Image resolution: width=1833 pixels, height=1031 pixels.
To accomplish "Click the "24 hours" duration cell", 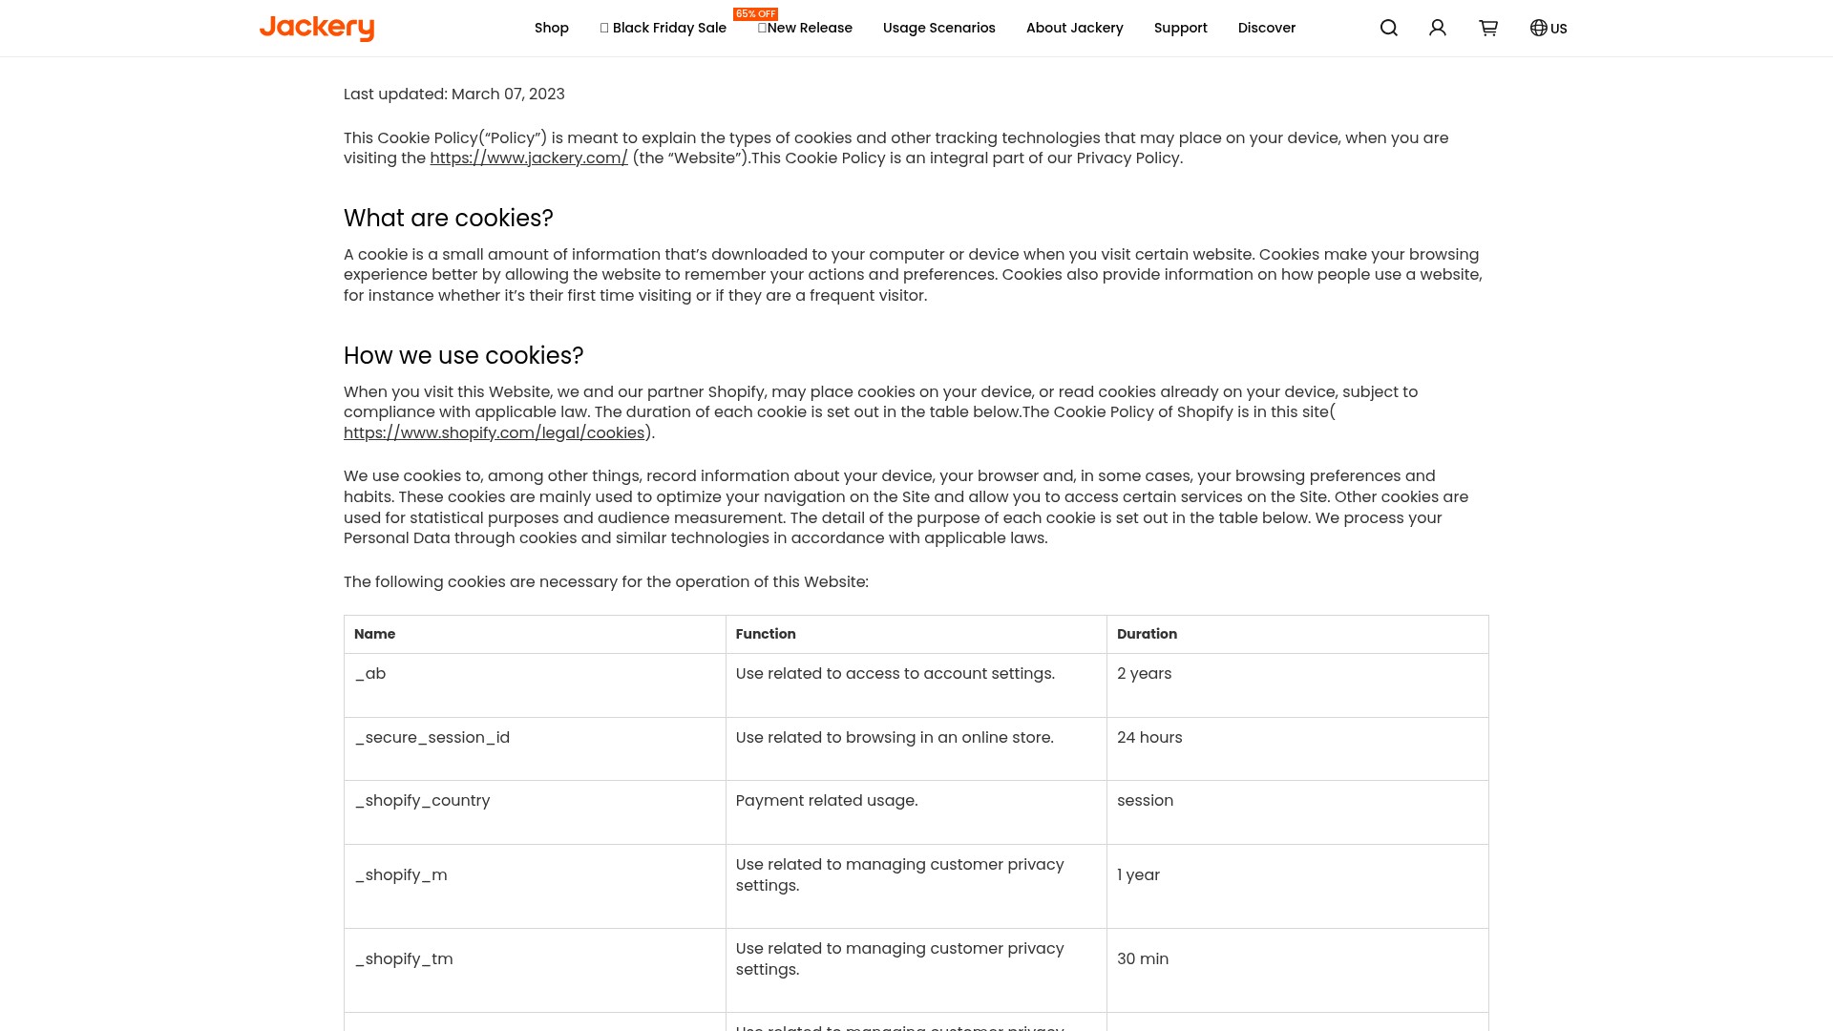I will [x=1297, y=749].
